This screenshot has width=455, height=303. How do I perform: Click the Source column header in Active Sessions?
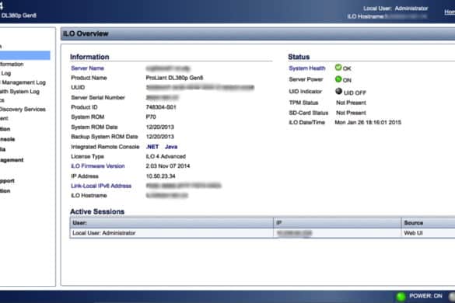point(428,223)
